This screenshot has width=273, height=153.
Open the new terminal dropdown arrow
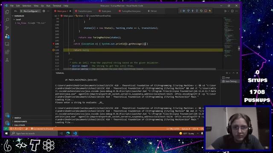tap(229, 73)
